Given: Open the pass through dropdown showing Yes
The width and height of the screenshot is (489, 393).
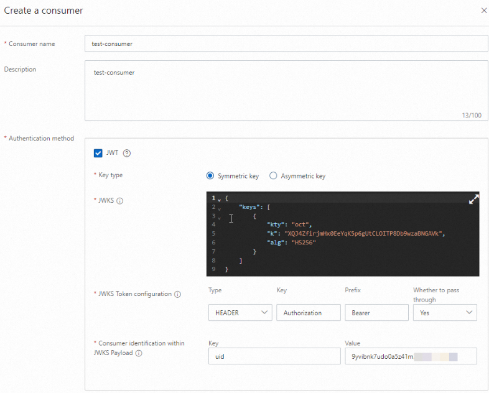Looking at the screenshot, I should point(445,313).
